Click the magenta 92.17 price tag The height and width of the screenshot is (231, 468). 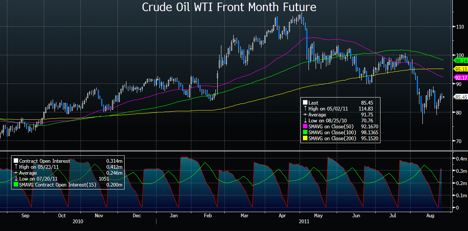[x=460, y=78]
